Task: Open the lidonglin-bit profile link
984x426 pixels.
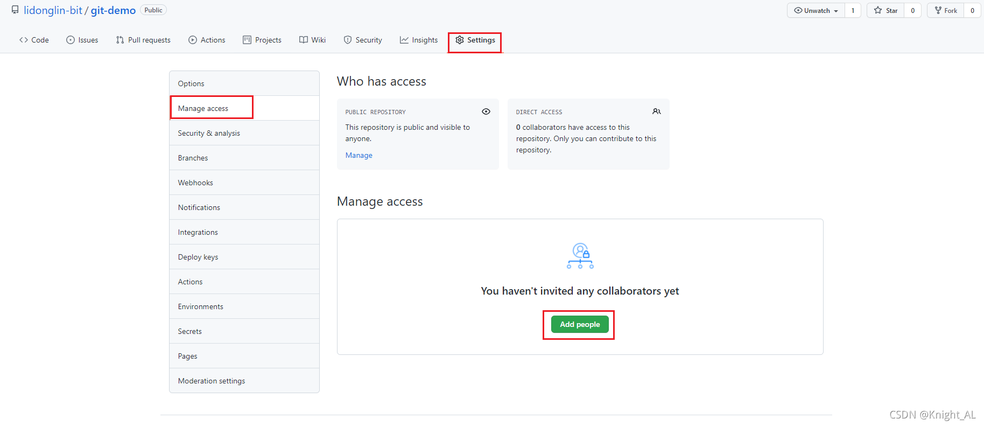Action: [53, 10]
